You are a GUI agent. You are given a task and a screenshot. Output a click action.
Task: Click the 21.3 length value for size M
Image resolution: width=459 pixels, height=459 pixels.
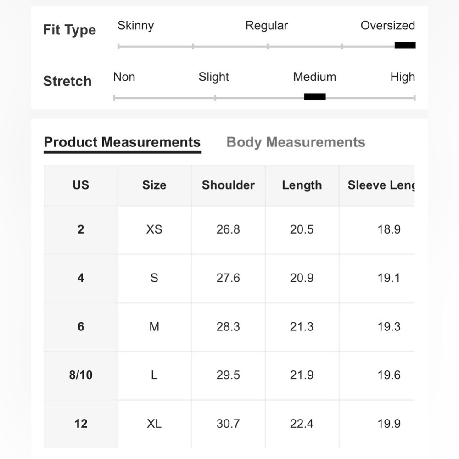(x=302, y=327)
